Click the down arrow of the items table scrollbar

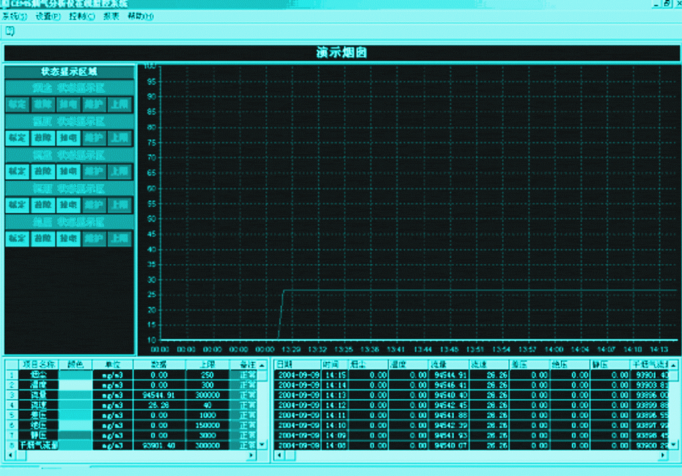(x=262, y=444)
